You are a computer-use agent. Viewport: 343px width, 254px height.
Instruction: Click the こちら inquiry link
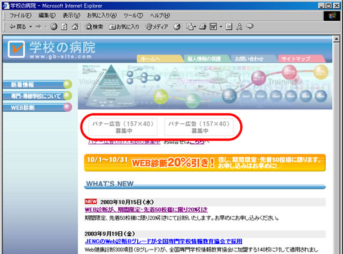[197, 142]
